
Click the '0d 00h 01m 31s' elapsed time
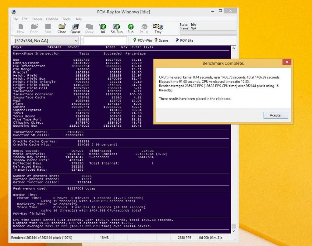211,238
